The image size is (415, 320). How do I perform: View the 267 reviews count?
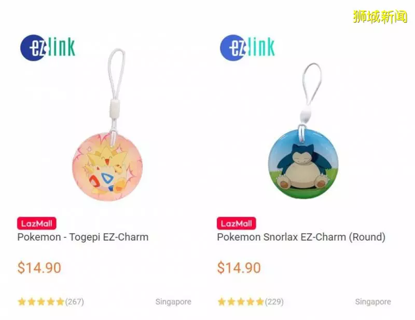pos(74,302)
